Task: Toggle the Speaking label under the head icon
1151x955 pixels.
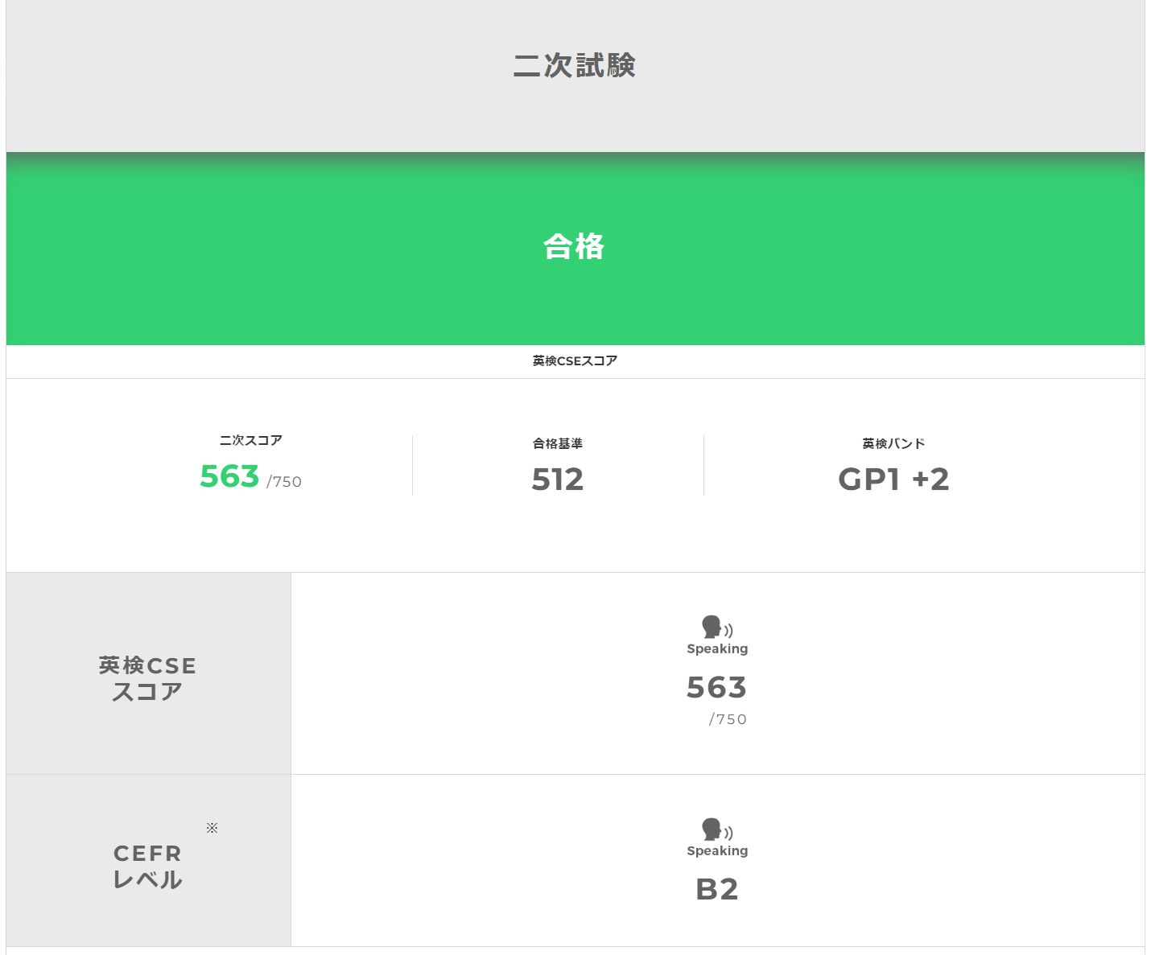Action: click(x=716, y=648)
